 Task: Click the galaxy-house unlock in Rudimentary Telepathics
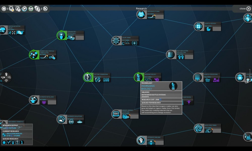tap(71, 38)
